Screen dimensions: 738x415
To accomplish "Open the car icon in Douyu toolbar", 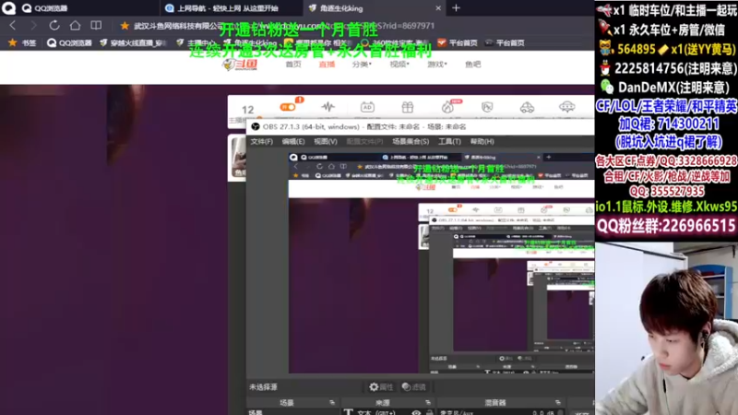I will 527,107.
